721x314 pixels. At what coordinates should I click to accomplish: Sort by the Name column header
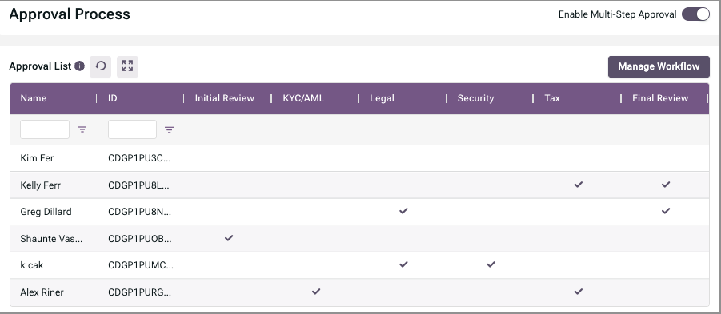point(34,98)
